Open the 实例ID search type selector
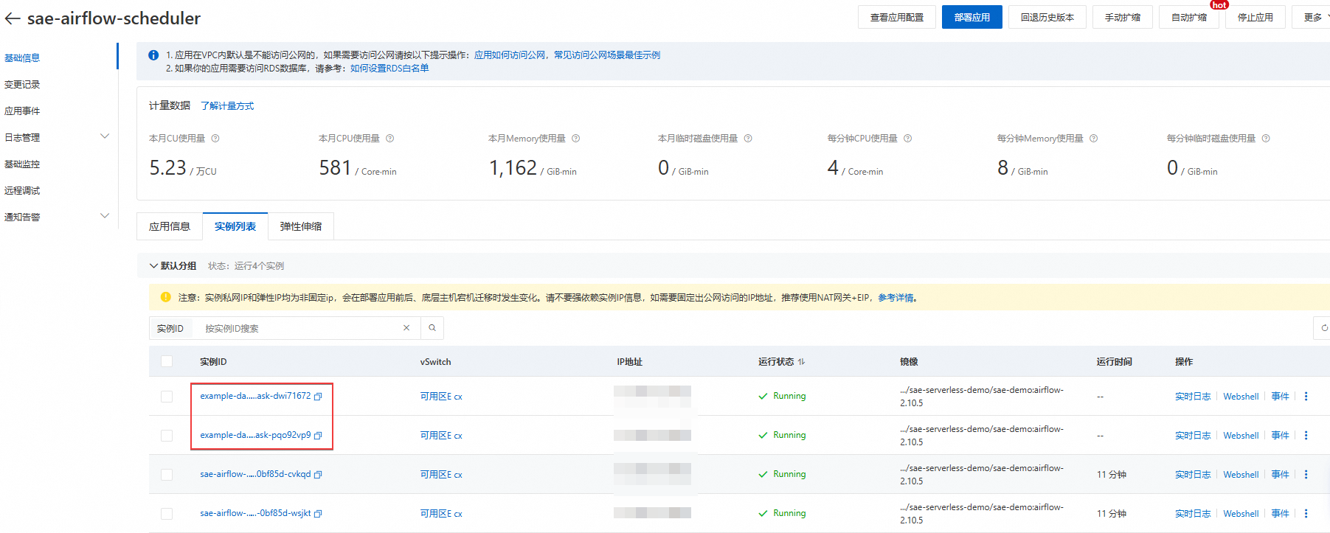The width and height of the screenshot is (1330, 533). (x=170, y=328)
